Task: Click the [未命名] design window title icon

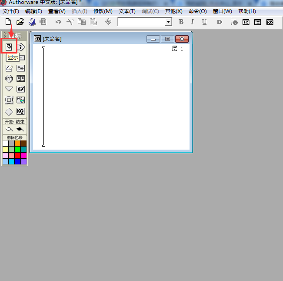Action: click(x=37, y=39)
